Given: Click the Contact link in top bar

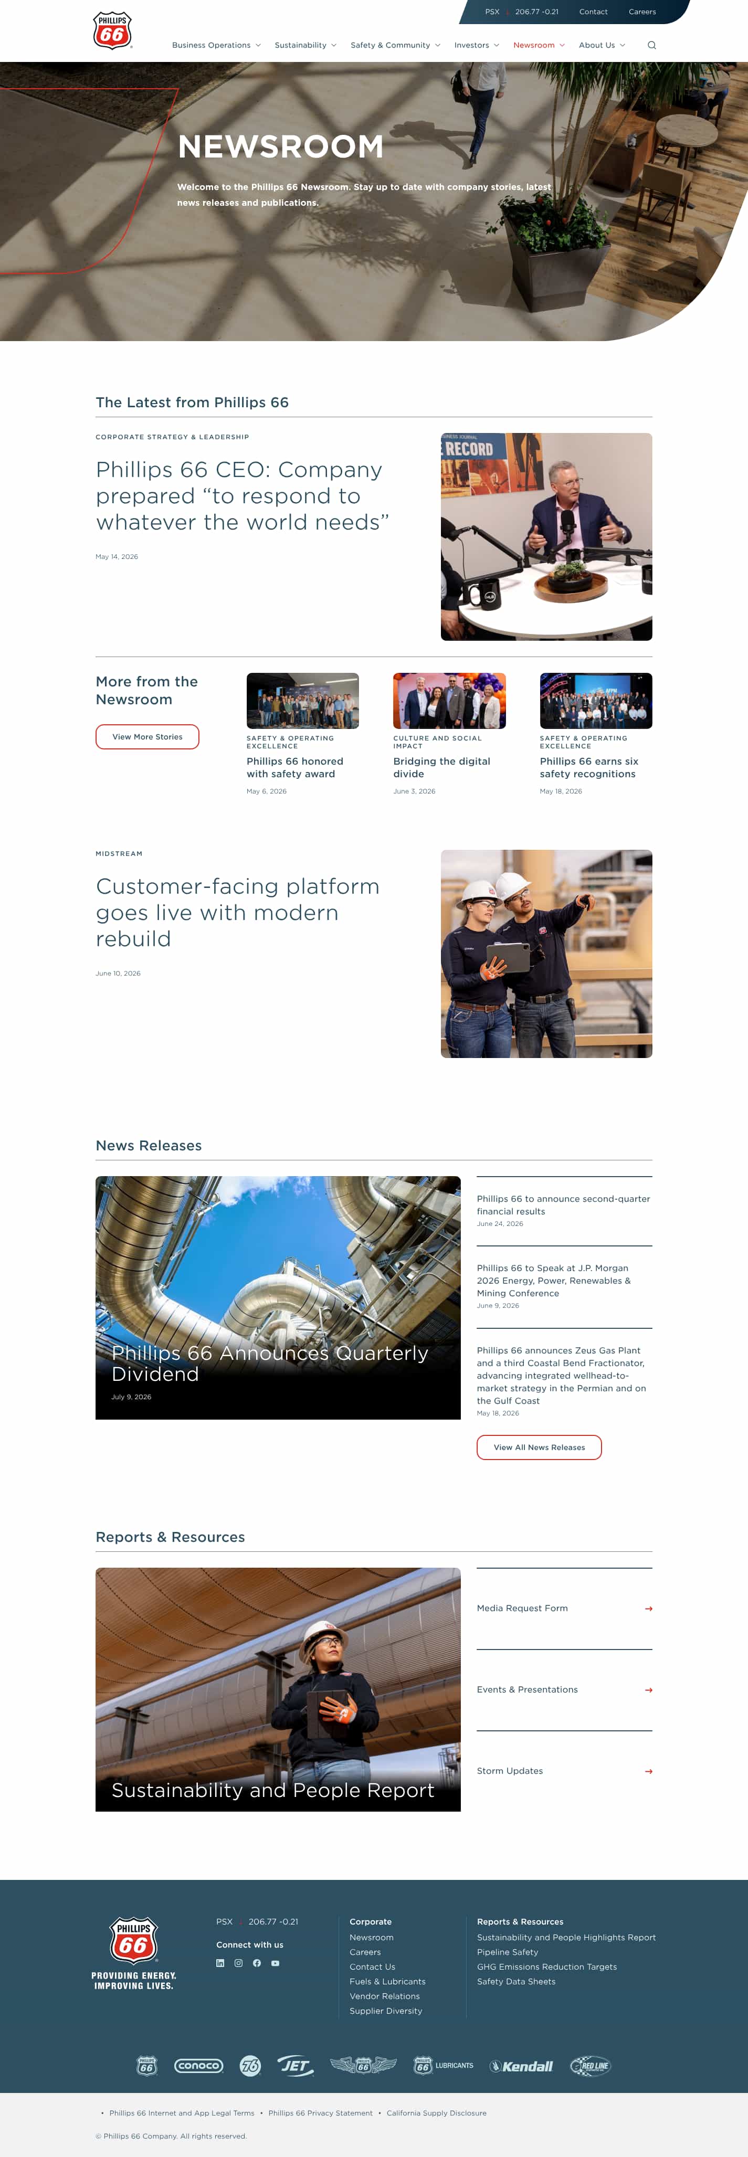Looking at the screenshot, I should click(593, 12).
